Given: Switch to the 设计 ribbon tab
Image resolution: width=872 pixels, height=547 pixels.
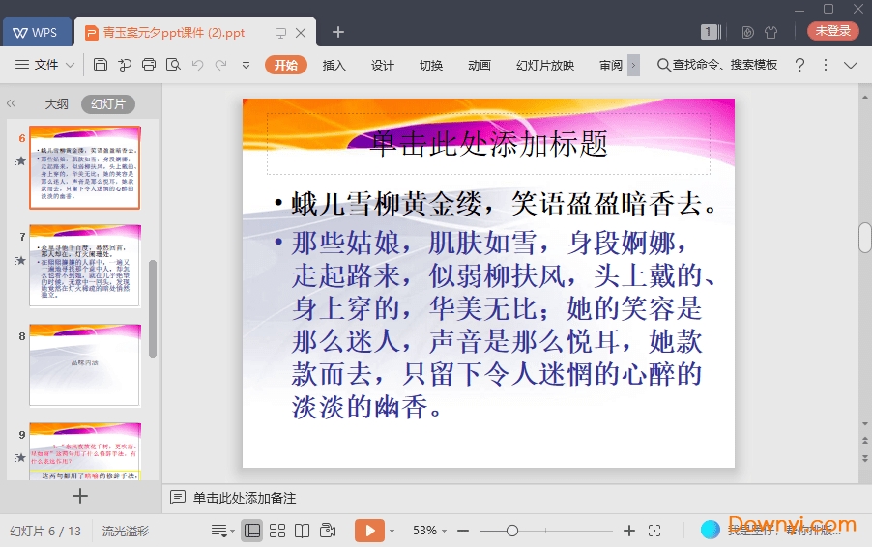Looking at the screenshot, I should (x=383, y=65).
